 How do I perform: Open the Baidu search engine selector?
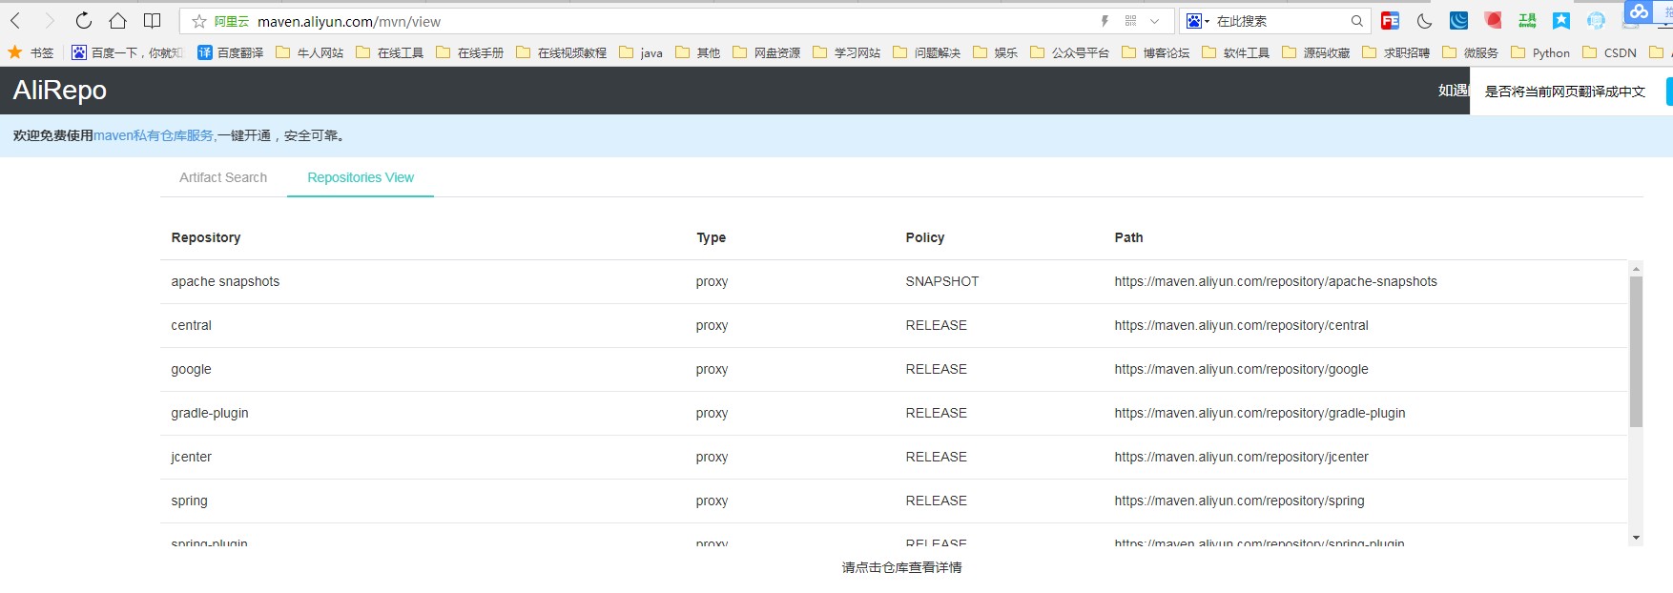pos(1197,21)
